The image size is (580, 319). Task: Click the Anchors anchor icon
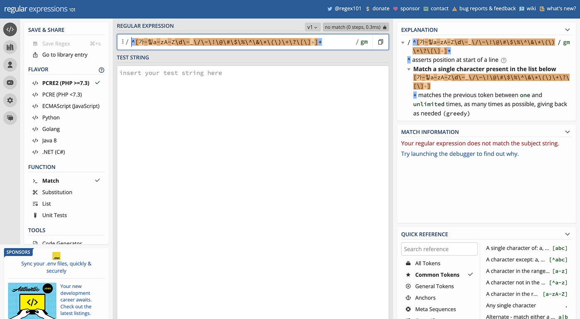[x=408, y=298]
